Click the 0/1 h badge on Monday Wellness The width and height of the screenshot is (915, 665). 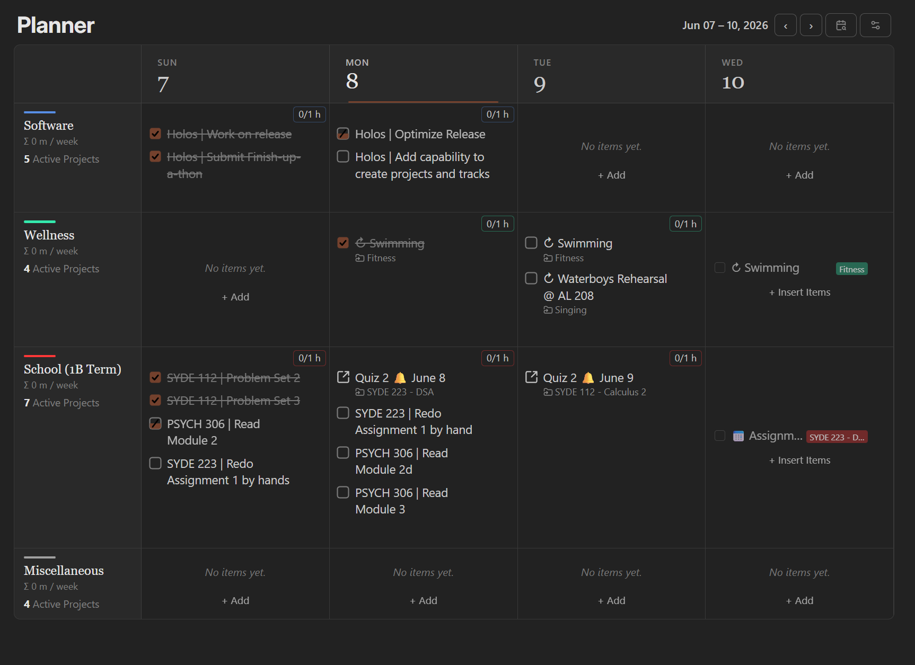pyautogui.click(x=497, y=224)
